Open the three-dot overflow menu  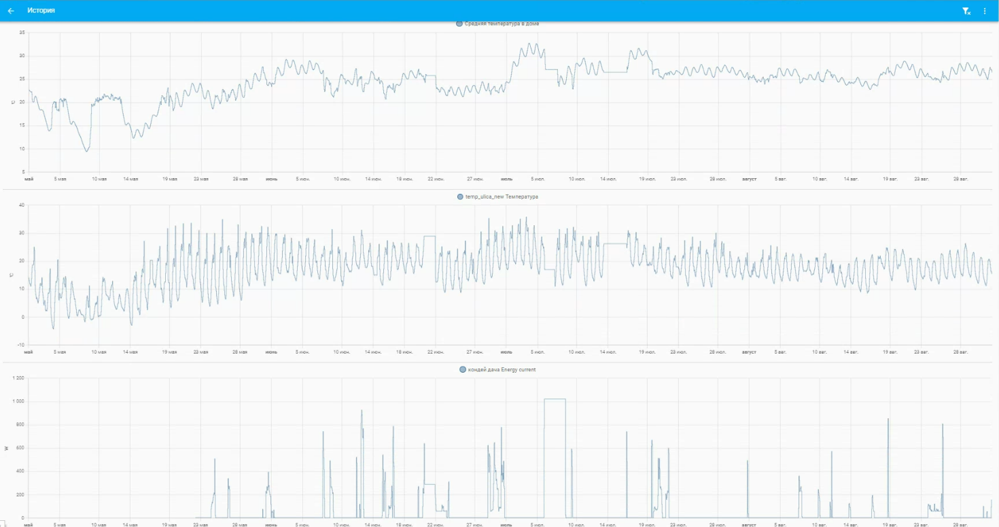coord(985,11)
